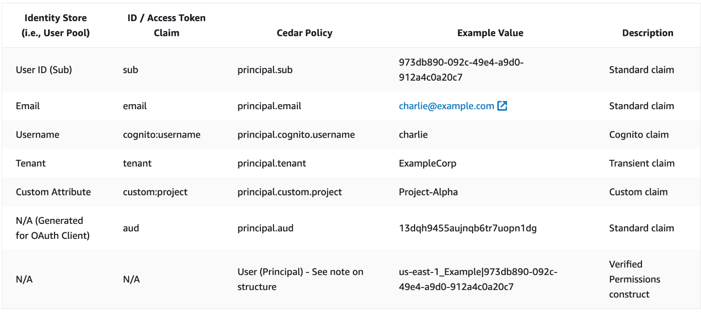Screen dimensions: 701x316
Task: Select the 13dqh9455aujnqb6tr7uopn1dg value
Action: pos(468,228)
